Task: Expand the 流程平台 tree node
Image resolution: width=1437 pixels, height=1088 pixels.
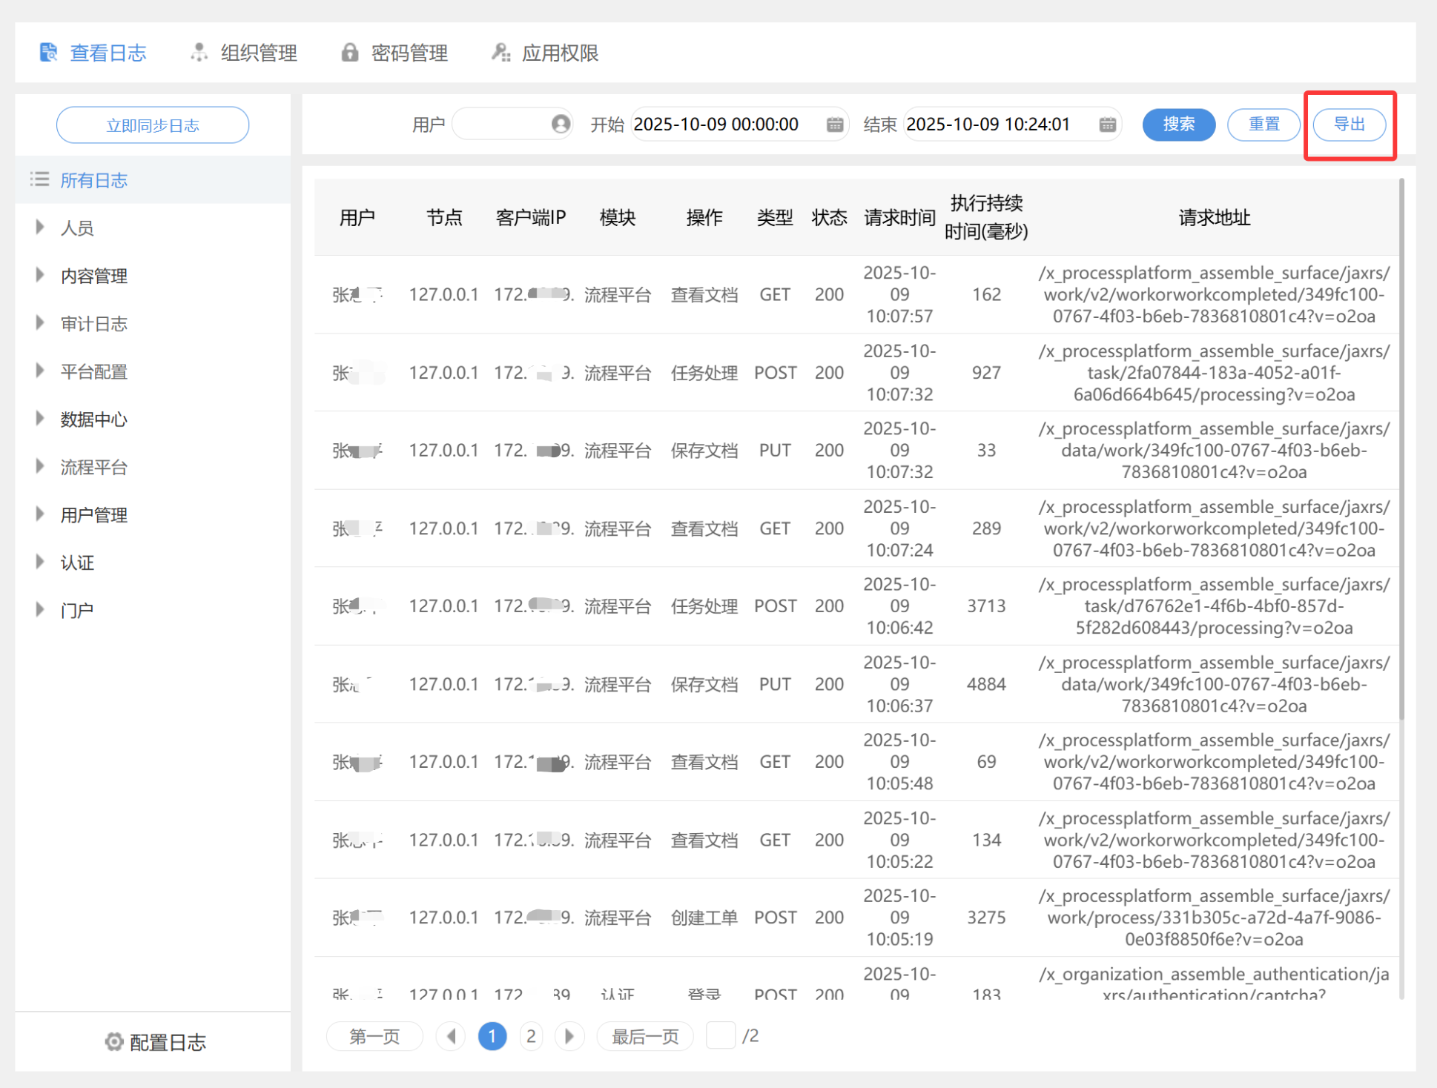Action: (40, 467)
